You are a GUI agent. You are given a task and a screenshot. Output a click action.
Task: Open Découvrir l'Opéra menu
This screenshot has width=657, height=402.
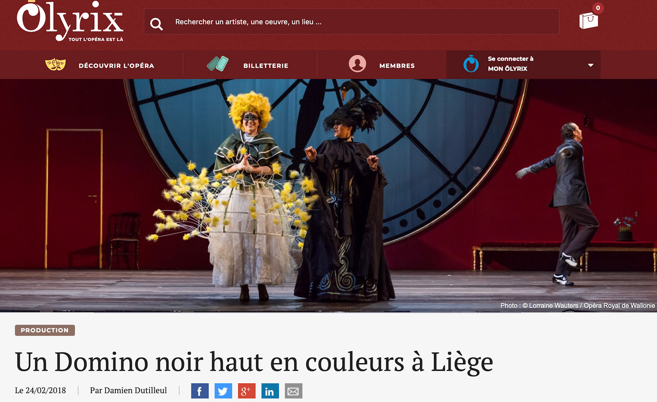click(116, 66)
